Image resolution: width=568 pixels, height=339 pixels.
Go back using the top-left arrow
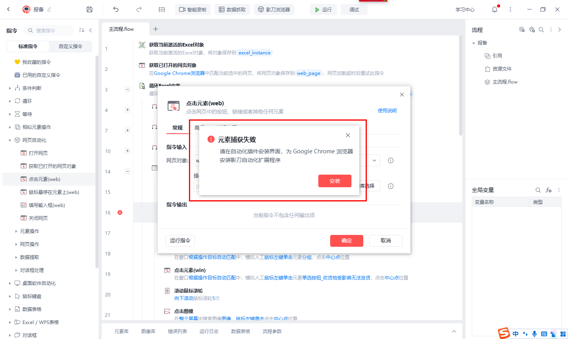(x=9, y=9)
